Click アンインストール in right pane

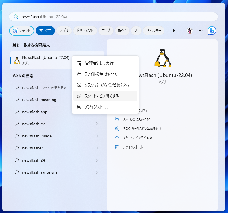click(x=133, y=147)
